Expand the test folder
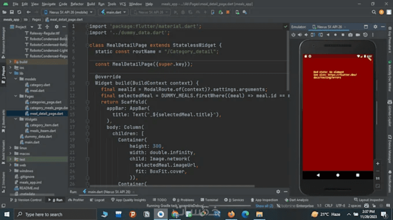 tap(10, 159)
